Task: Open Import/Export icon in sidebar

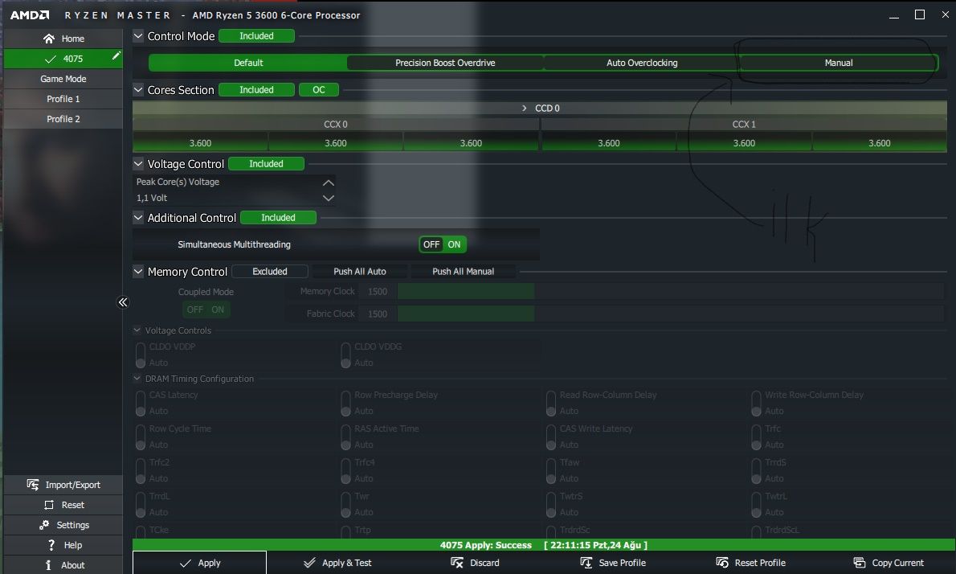Action: [33, 484]
